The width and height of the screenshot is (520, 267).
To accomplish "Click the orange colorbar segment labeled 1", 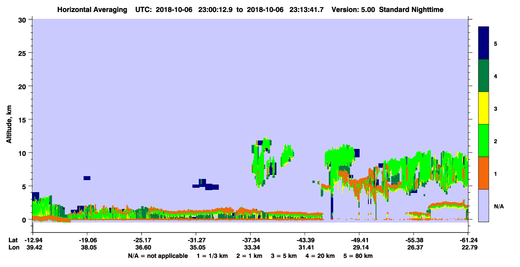I will [x=484, y=173].
